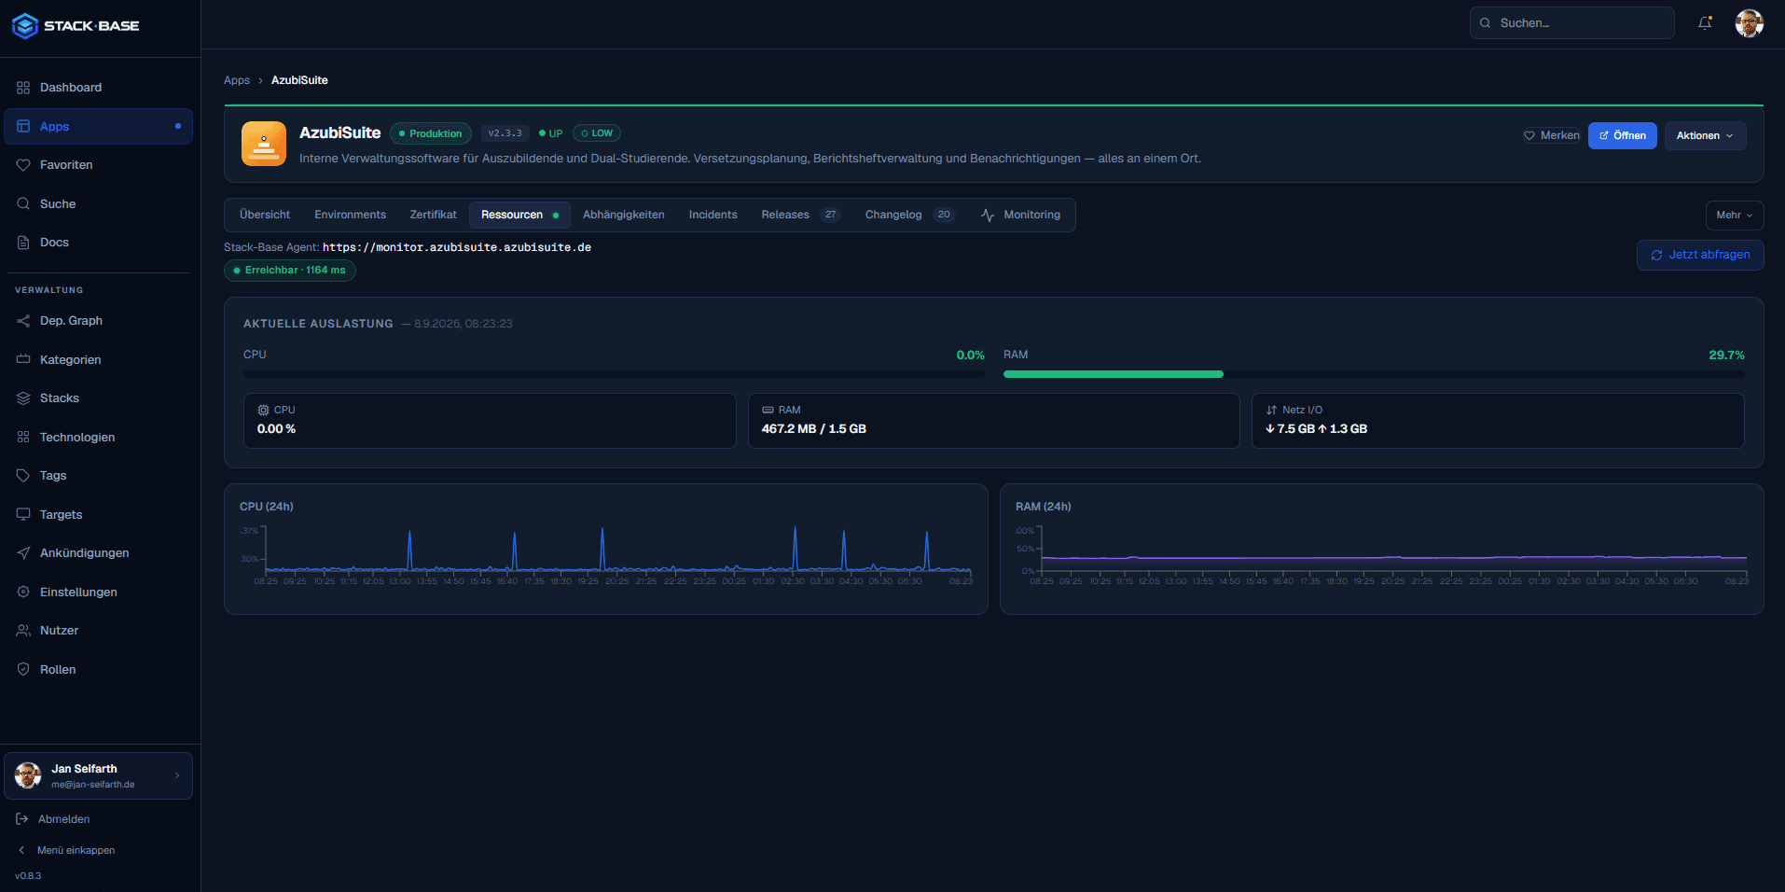Viewport: 1785px width, 892px height.
Task: Click the Stack-Base logo icon
Action: click(x=25, y=26)
